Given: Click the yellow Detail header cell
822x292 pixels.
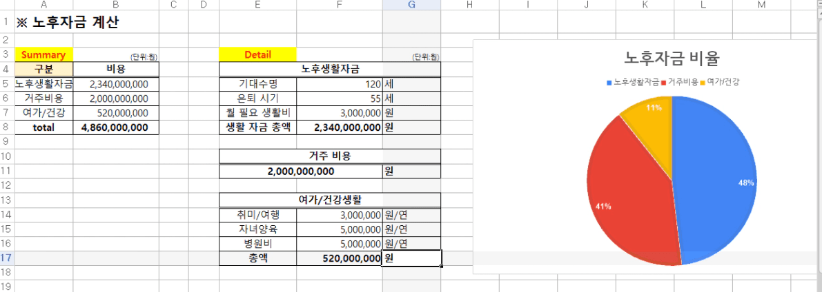Looking at the screenshot, I should (x=257, y=55).
